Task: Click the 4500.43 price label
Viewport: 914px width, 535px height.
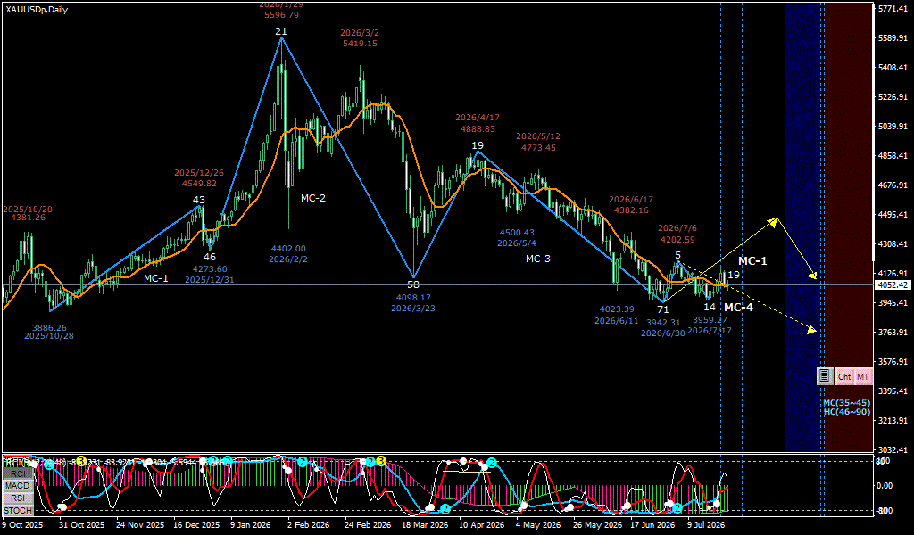Action: tap(517, 233)
